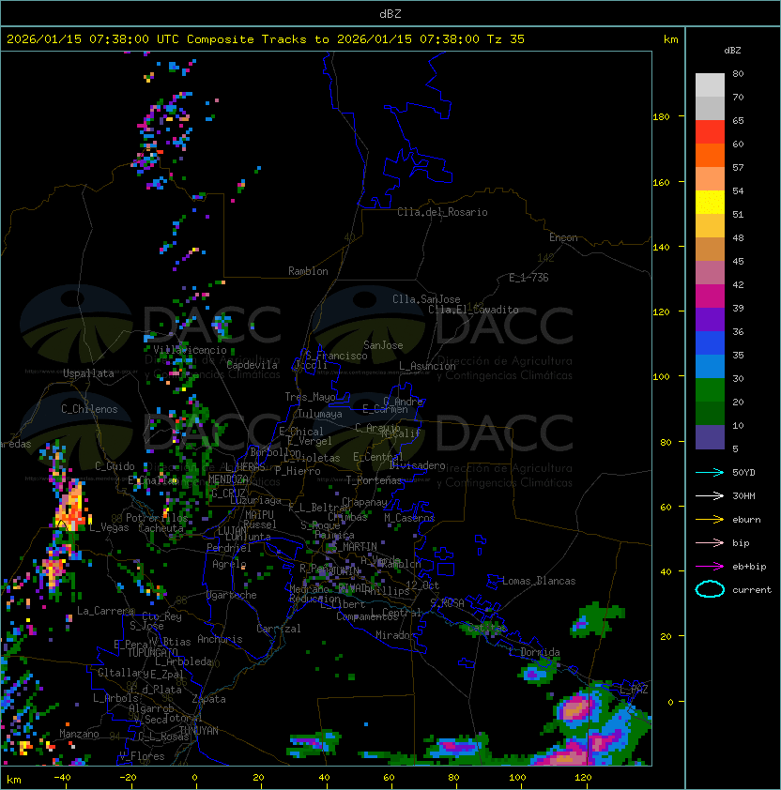Click the 'S_MARTIN' map label
The height and width of the screenshot is (790, 781).
tap(354, 547)
